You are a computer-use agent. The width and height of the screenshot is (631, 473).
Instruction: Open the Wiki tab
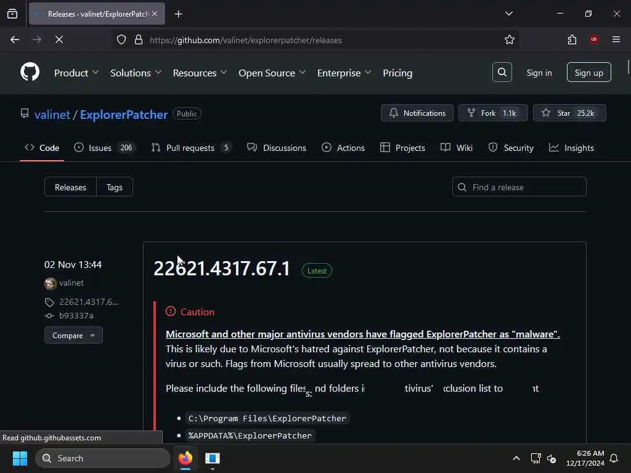tap(457, 148)
